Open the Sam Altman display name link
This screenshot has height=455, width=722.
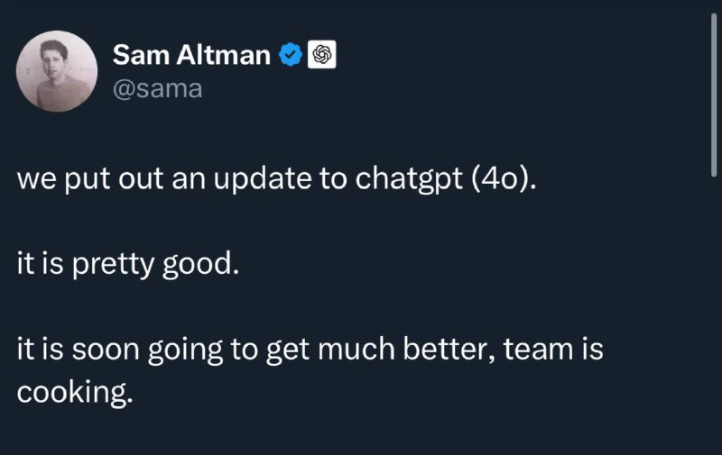tap(191, 55)
